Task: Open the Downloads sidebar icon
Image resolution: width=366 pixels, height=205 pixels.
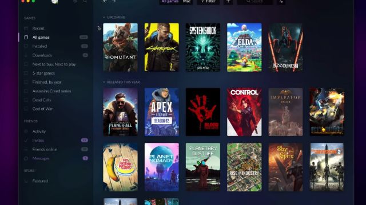Action: 26,55
